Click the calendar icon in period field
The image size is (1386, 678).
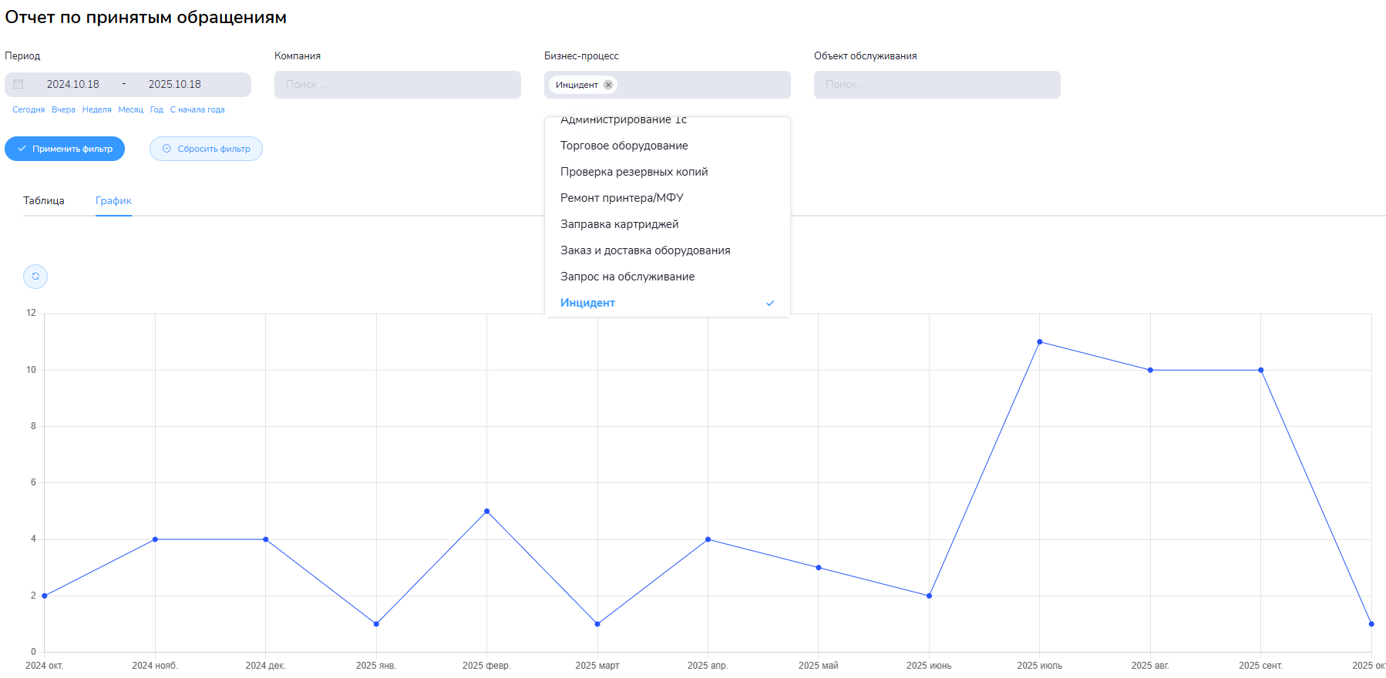pos(19,84)
